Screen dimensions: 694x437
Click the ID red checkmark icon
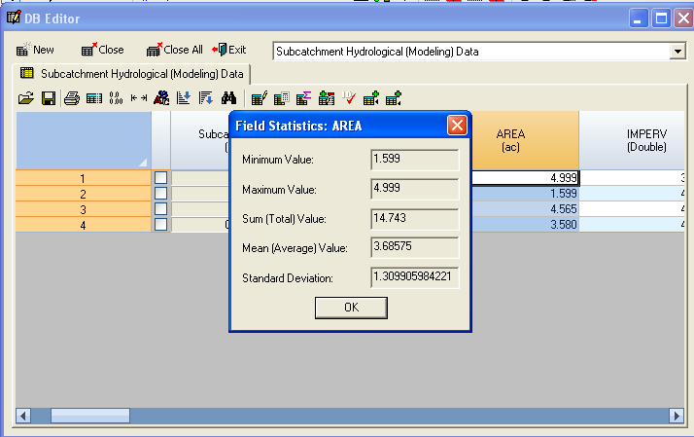(349, 98)
